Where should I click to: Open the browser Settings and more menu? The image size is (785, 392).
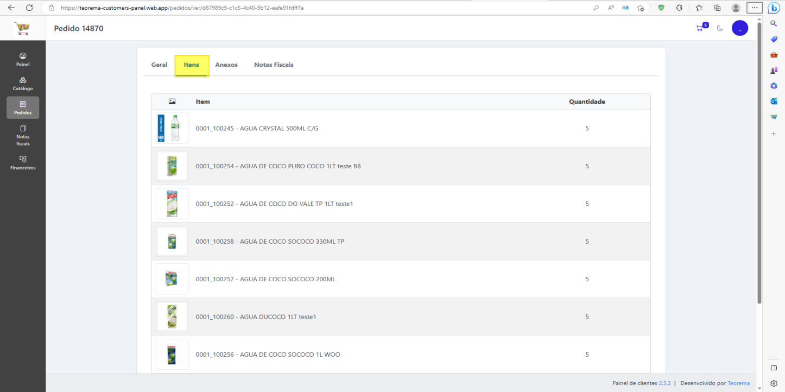click(755, 8)
